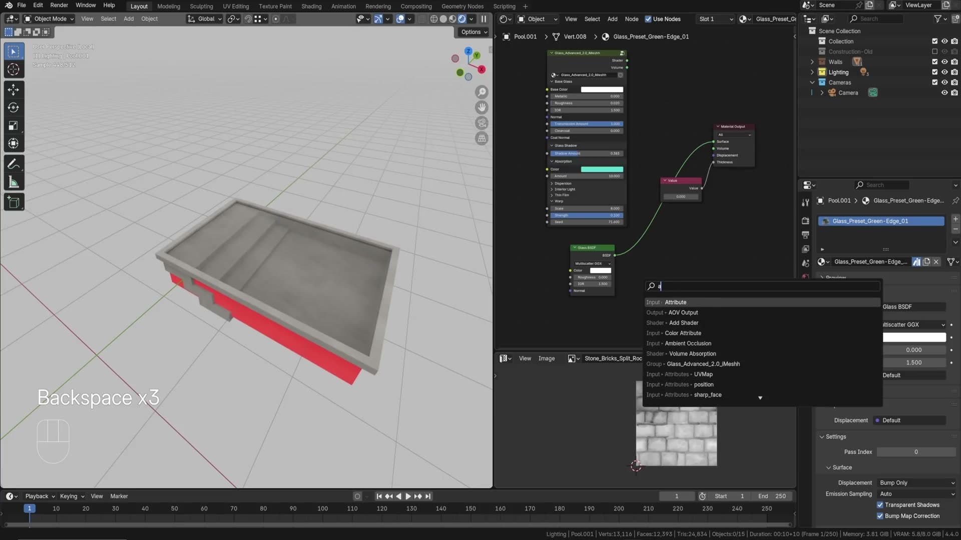Viewport: 961px width, 540px height.
Task: Open image editor Image menu
Action: [546, 358]
